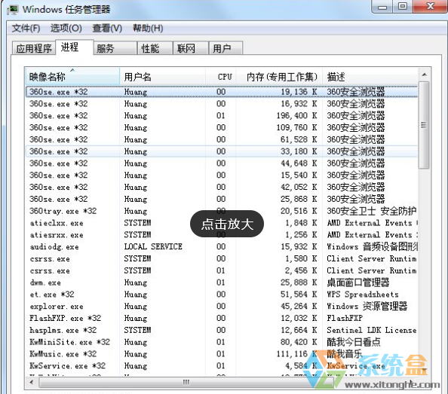The height and width of the screenshot is (394, 448).
Task: Click the 桌面窗口管理器 description
Action: pyautogui.click(x=358, y=283)
